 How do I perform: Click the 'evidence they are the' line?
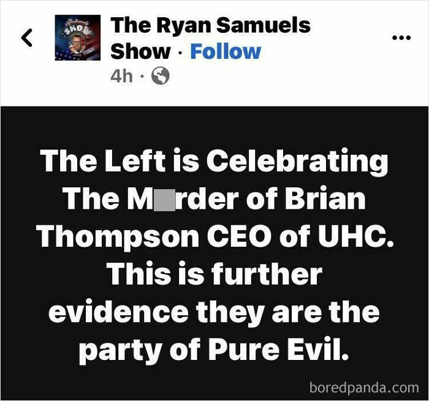click(x=214, y=313)
